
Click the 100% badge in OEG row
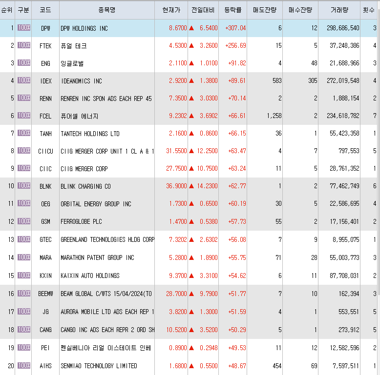point(24,203)
